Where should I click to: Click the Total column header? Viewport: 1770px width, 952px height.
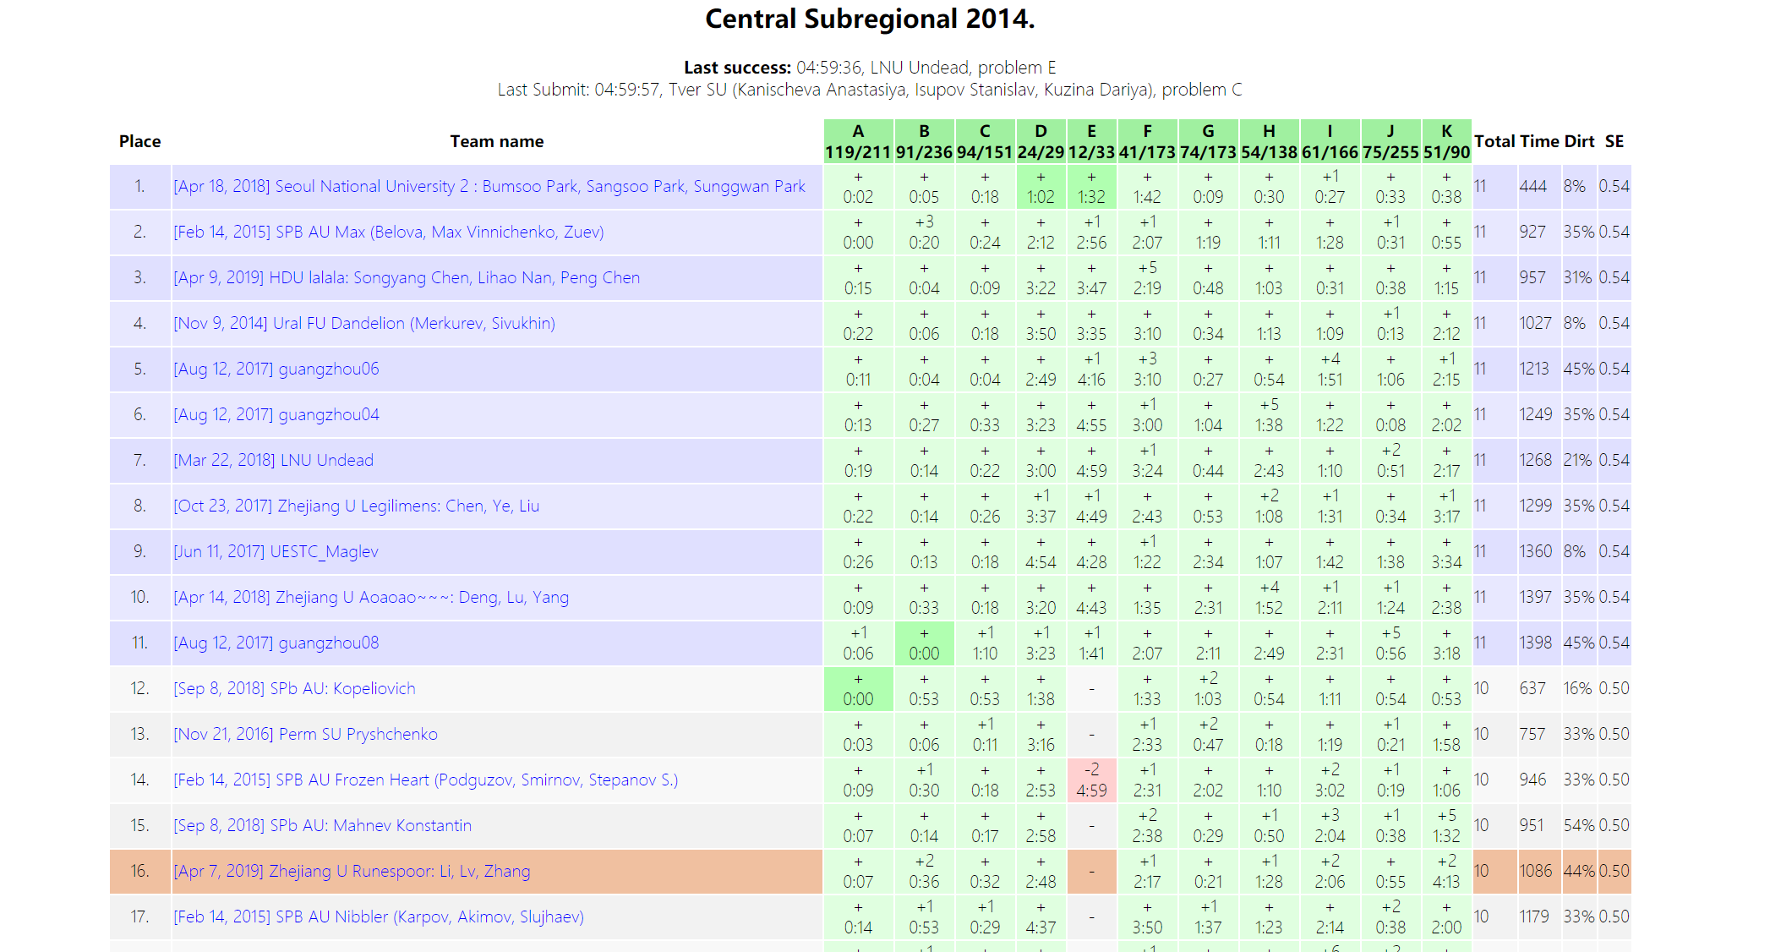click(x=1494, y=141)
